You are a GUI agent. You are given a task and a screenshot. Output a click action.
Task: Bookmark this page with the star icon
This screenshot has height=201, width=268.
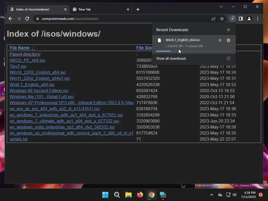click(222, 19)
